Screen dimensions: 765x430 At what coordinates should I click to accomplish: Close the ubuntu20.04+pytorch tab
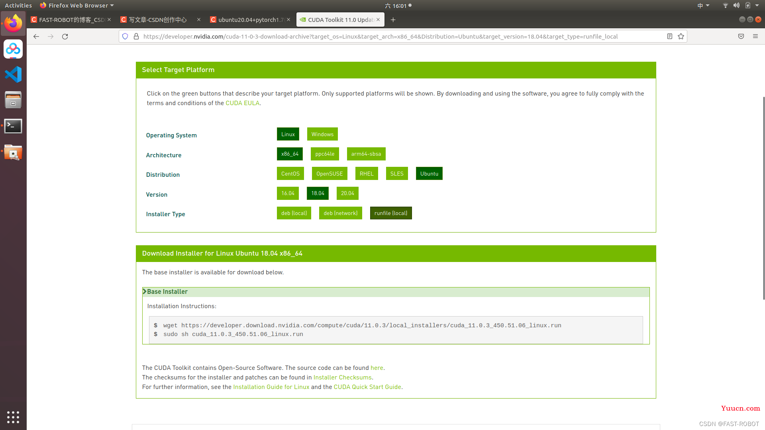(x=288, y=20)
